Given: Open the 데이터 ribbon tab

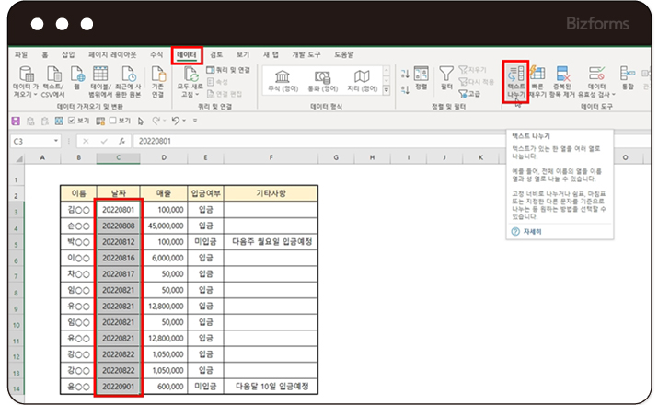Looking at the screenshot, I should point(186,55).
